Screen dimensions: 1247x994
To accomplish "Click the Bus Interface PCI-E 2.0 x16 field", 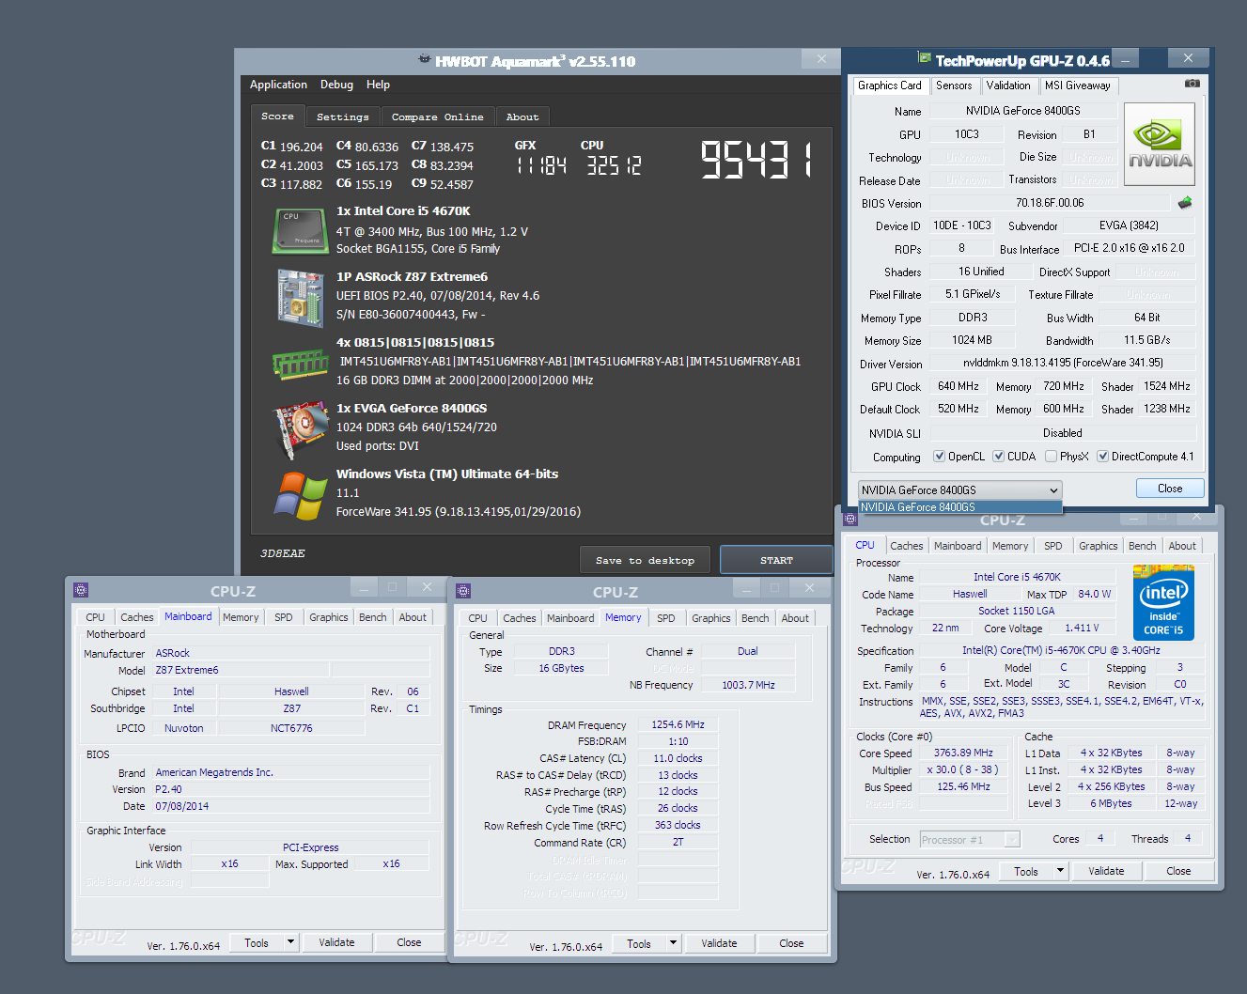I will (x=1129, y=248).
